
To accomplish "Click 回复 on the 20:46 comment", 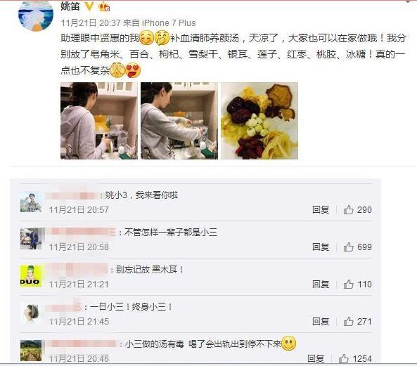I will [316, 358].
